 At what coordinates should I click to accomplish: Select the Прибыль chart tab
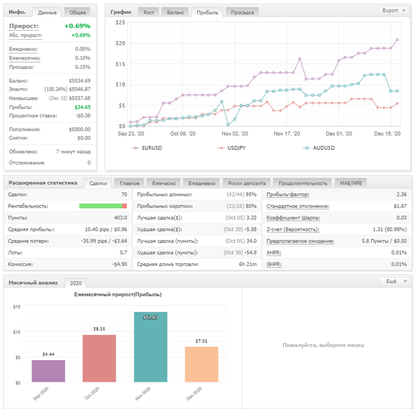207,13
